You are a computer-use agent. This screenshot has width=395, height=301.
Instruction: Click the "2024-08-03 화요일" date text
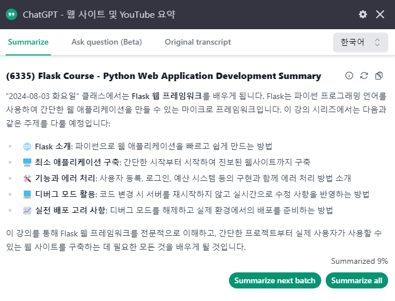tap(42, 96)
